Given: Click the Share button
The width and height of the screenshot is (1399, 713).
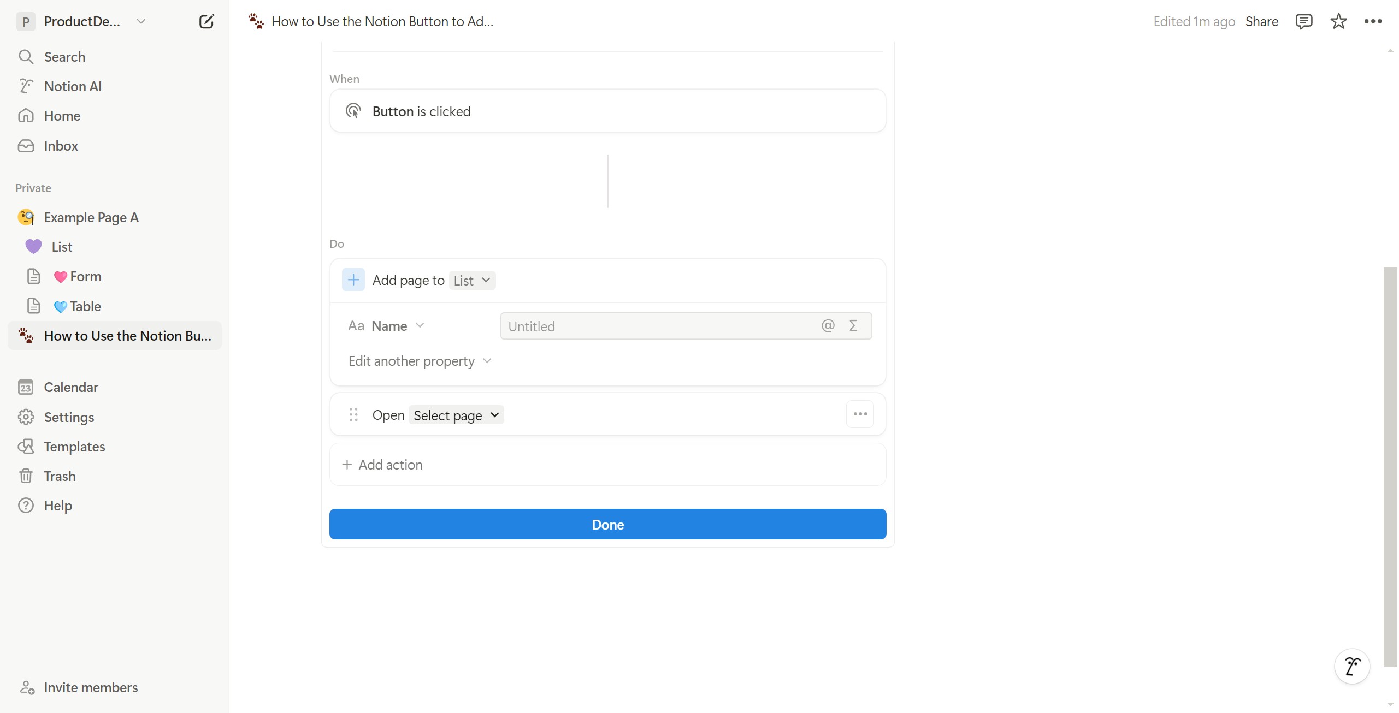Looking at the screenshot, I should coord(1261,21).
